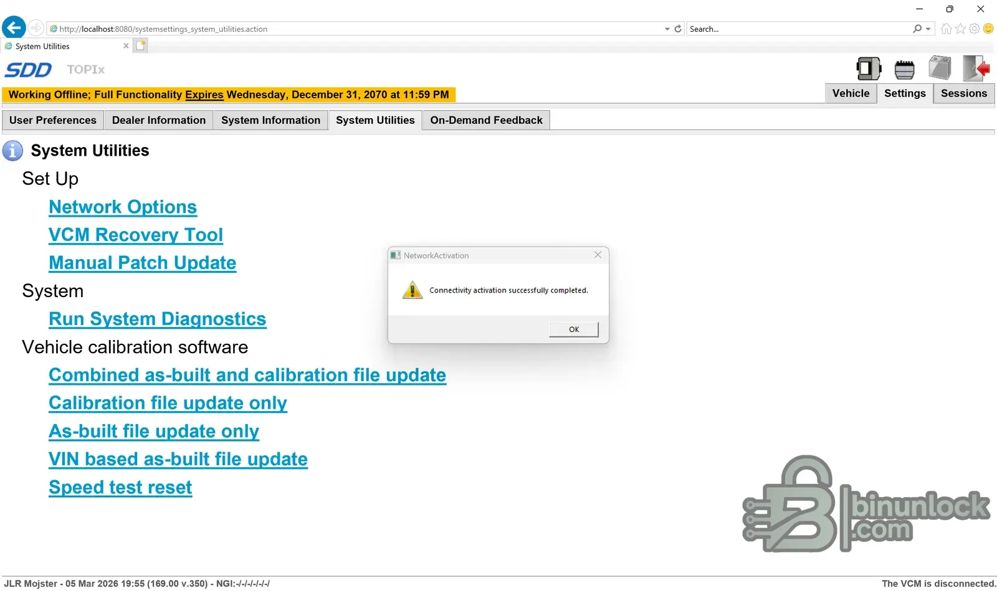The image size is (997, 591).
Task: Click the blue info icon beside System Utilities
Action: pyautogui.click(x=12, y=151)
